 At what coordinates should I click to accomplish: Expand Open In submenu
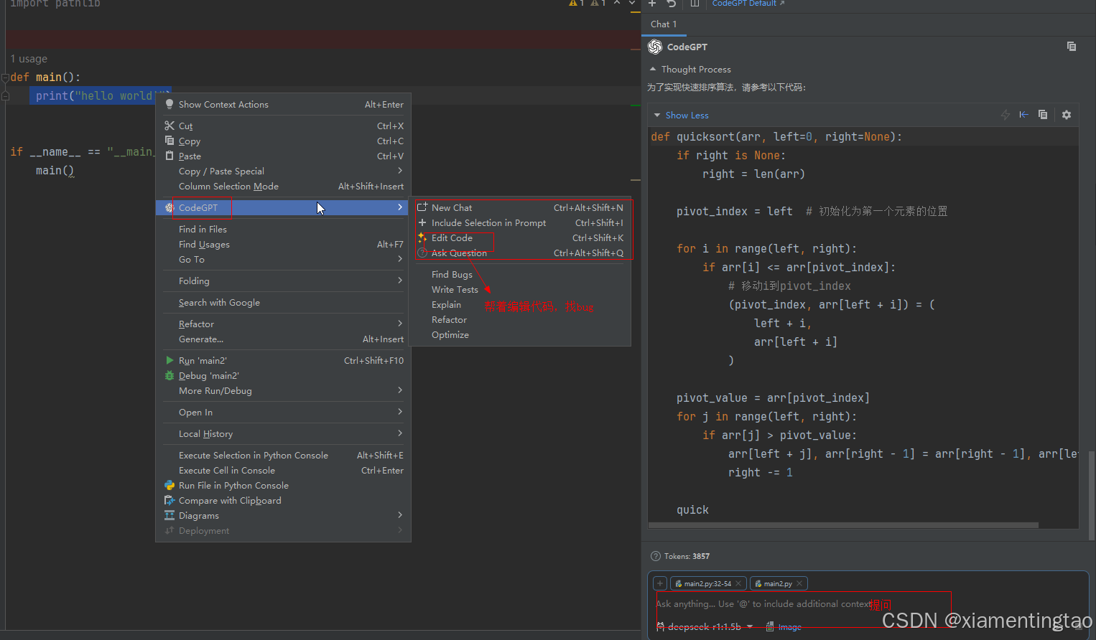click(x=284, y=413)
